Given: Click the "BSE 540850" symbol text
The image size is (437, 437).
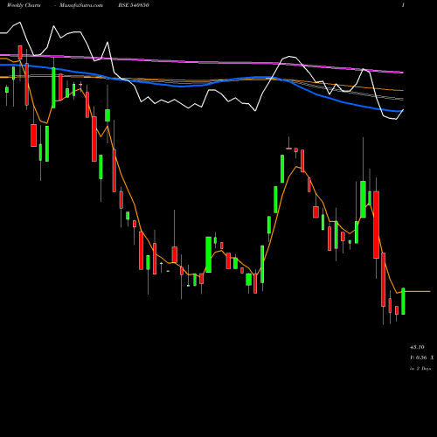Looking at the screenshot, I should 134,5.
